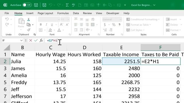
Task: Open the font size combo box
Action: click(x=65, y=19)
